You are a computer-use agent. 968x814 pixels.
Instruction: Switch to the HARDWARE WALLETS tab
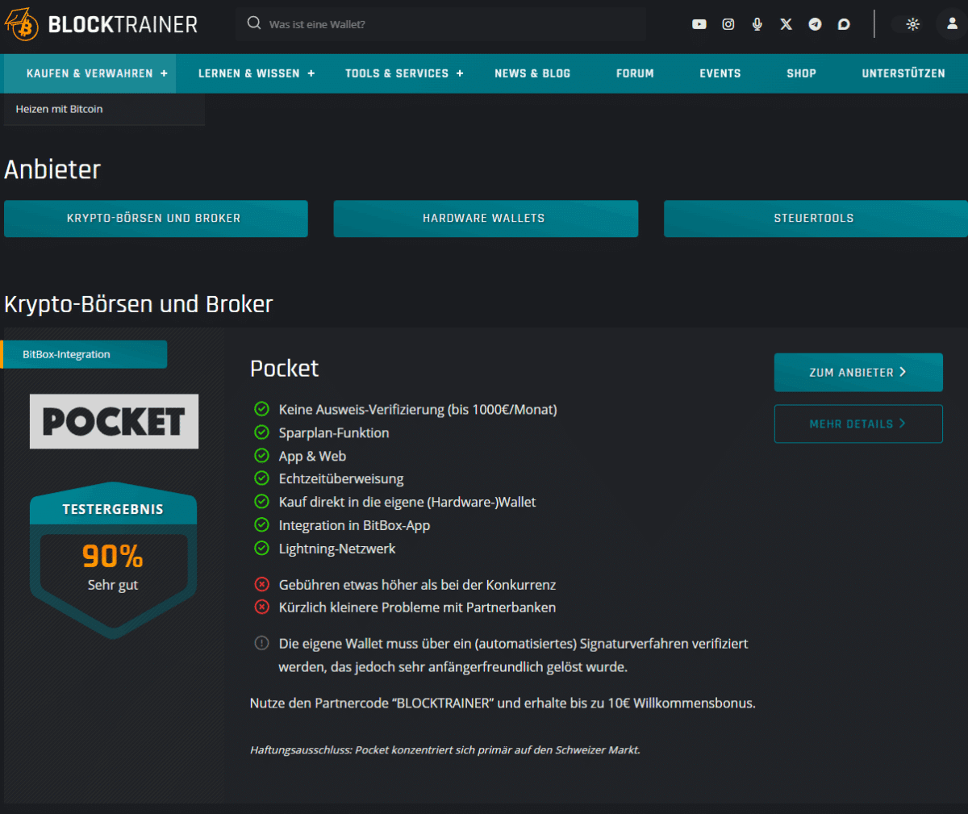pos(485,218)
